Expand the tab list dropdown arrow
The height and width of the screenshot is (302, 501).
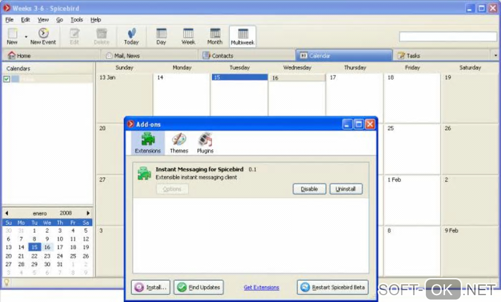tap(496, 55)
